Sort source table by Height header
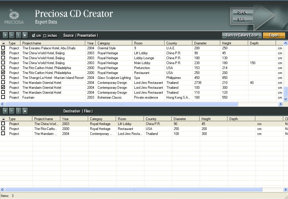 coord(234,43)
